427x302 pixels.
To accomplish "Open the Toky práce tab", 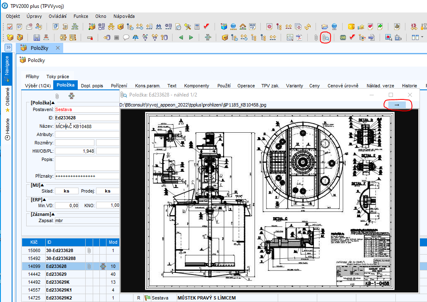I will tap(58, 77).
